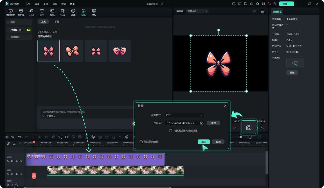Click the folder icon in the save path field
The height and width of the screenshot is (188, 324).
202,123
